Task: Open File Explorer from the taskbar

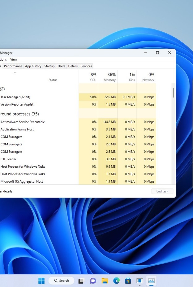Action: point(105,280)
